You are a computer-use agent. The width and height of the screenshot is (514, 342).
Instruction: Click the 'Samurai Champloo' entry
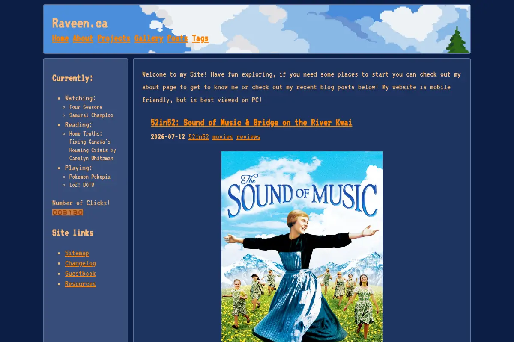coord(91,115)
